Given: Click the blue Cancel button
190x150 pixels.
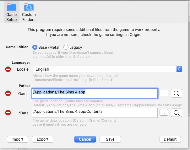Looking at the screenshot, I should click(85, 139).
